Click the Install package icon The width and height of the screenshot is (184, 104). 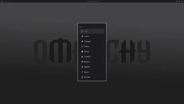[x=82, y=57]
